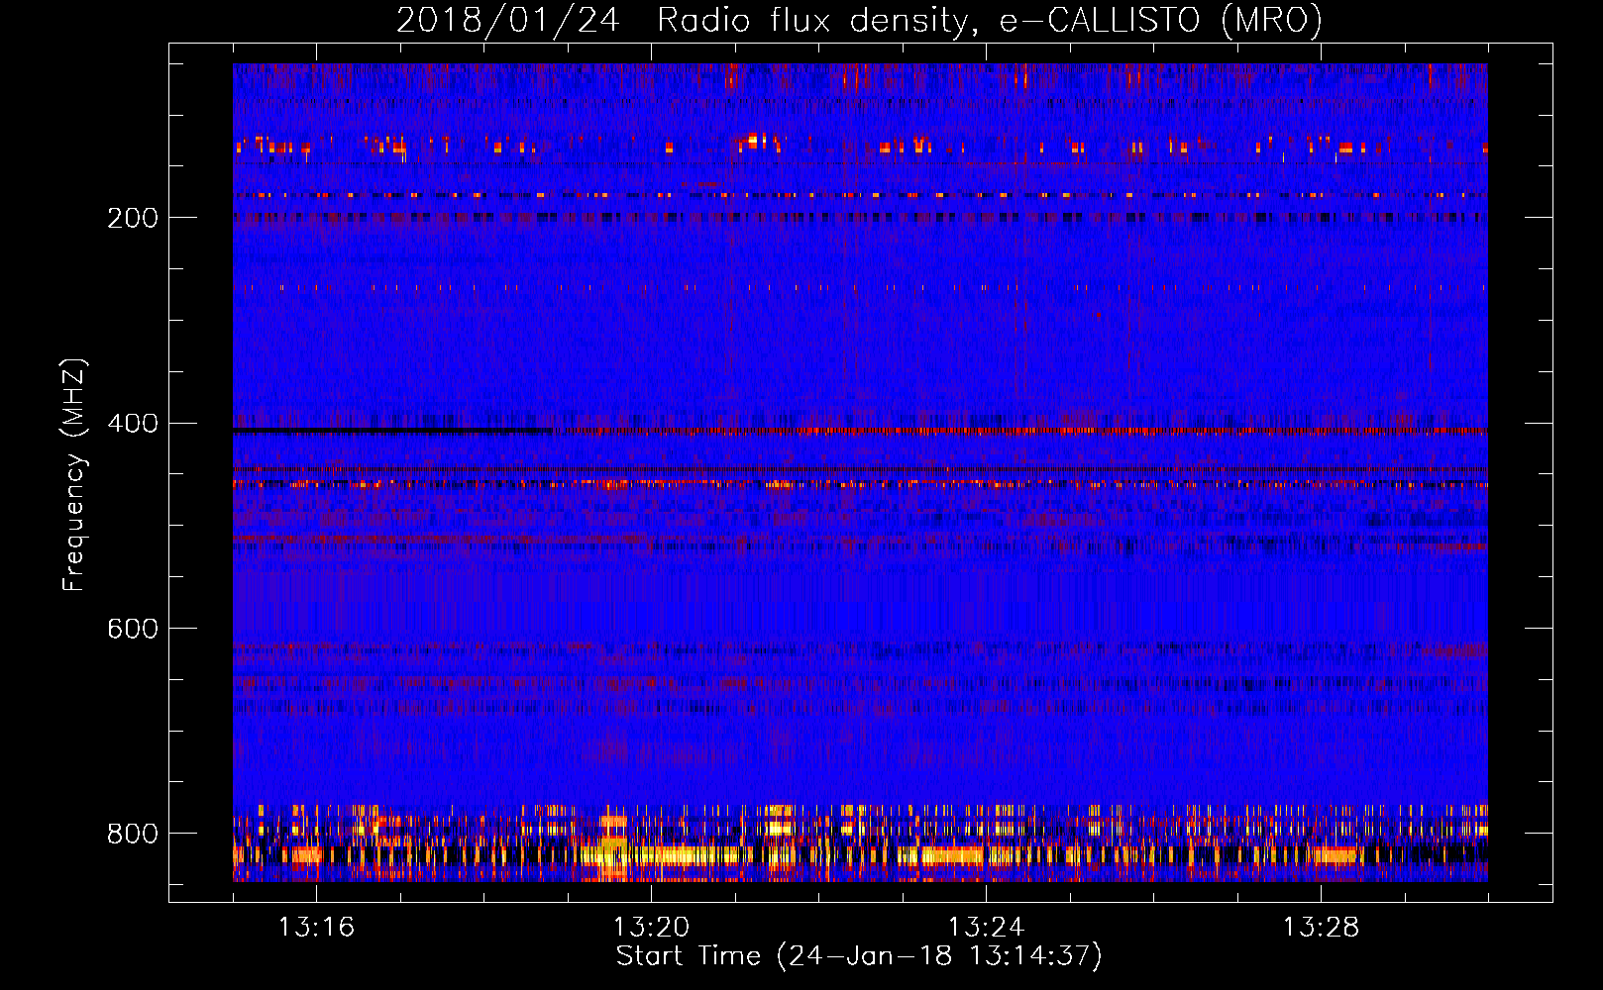Click the black dropout segment near 400 MHz

pos(392,431)
